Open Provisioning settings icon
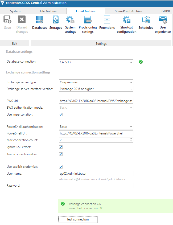173x225 pixels. (88, 19)
